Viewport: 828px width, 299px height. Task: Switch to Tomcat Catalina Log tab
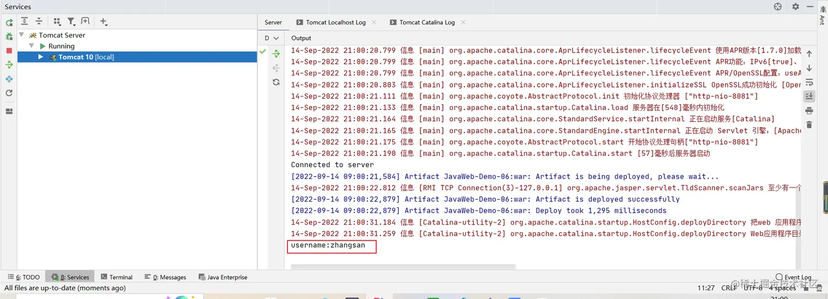(427, 22)
